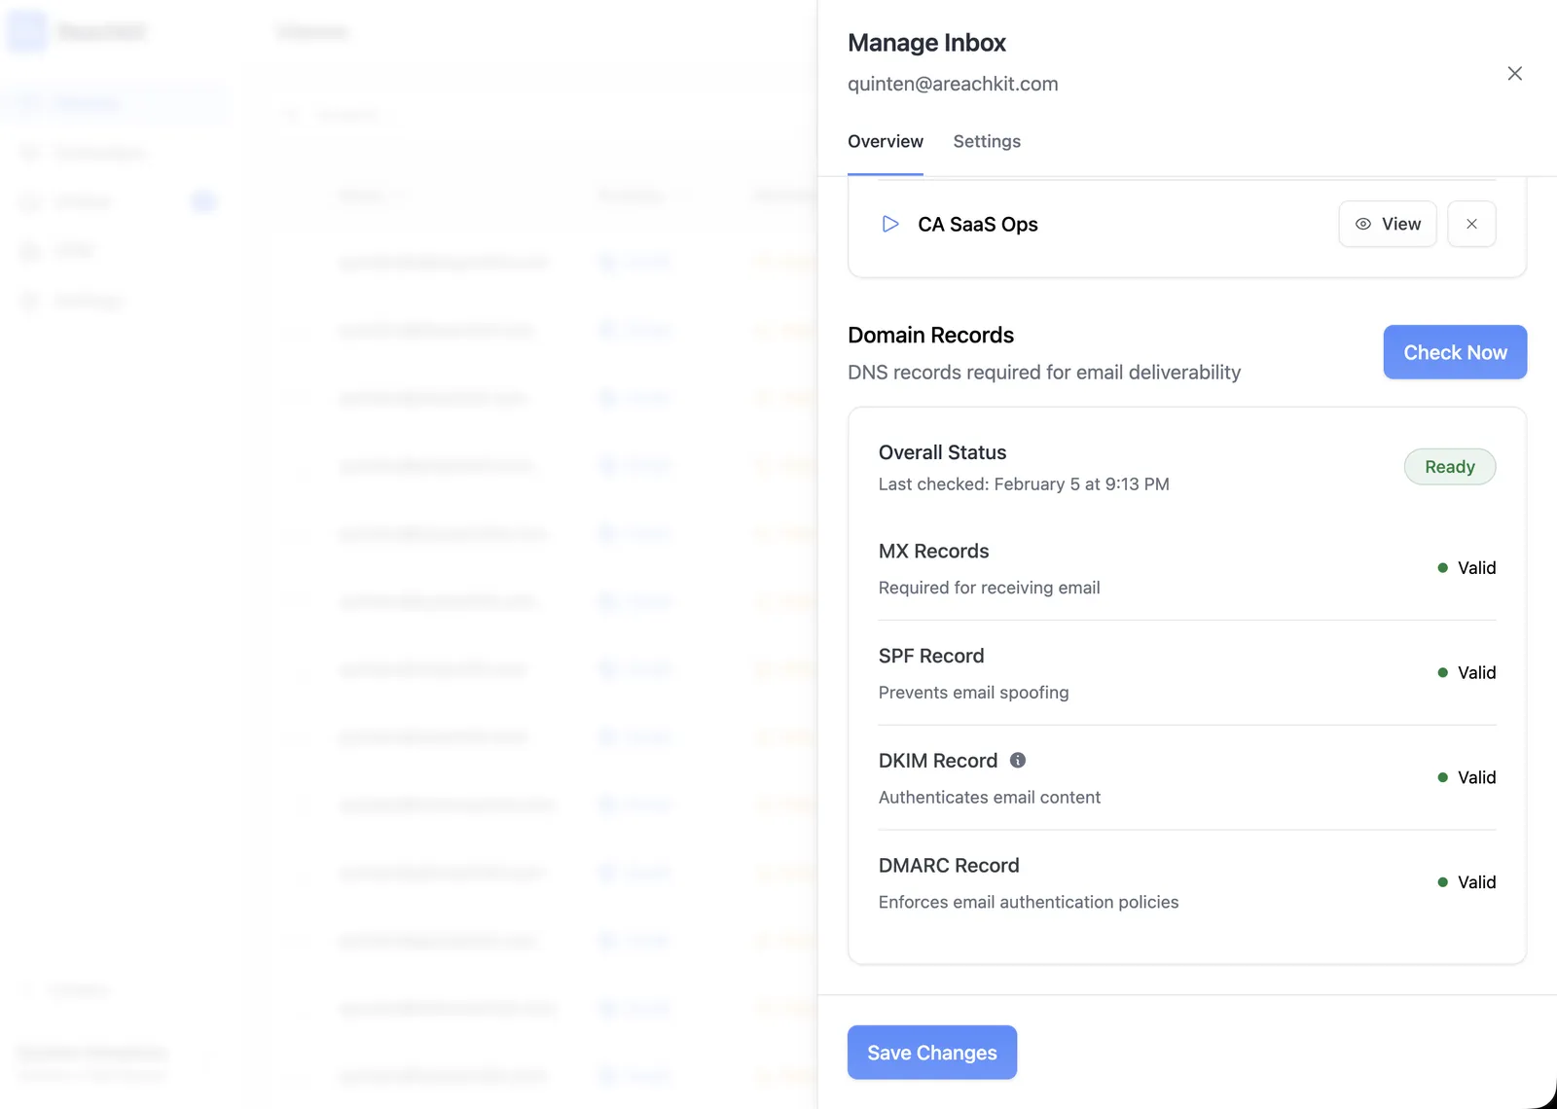Close the Manage Inbox panel
Image resolution: width=1557 pixels, height=1109 pixels.
point(1514,73)
